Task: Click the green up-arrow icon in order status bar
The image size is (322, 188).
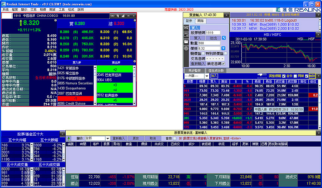Action: (x=69, y=138)
